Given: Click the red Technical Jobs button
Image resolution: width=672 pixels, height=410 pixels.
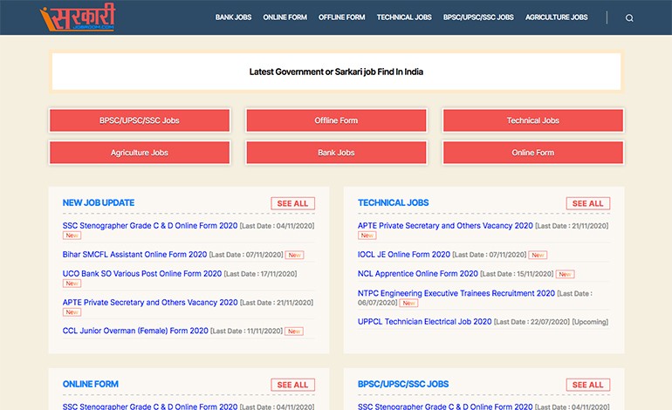Looking at the screenshot, I should pos(532,120).
